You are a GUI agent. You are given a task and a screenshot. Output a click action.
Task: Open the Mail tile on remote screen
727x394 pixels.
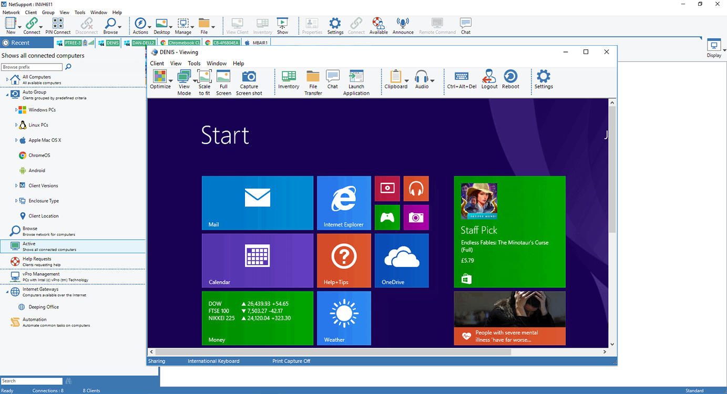(257, 203)
